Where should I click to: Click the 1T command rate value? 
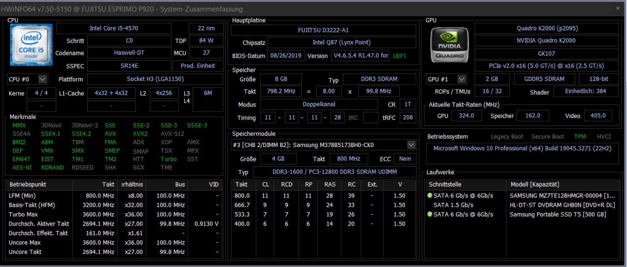point(408,105)
